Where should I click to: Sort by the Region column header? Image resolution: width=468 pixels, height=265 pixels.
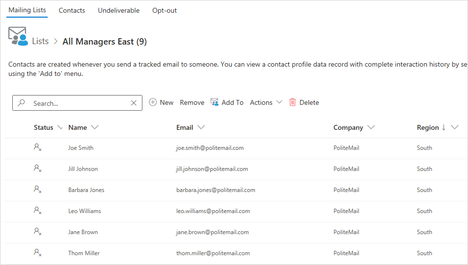pos(428,127)
